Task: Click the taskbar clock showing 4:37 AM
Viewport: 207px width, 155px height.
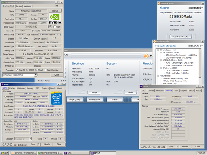Action: [x=201, y=153]
